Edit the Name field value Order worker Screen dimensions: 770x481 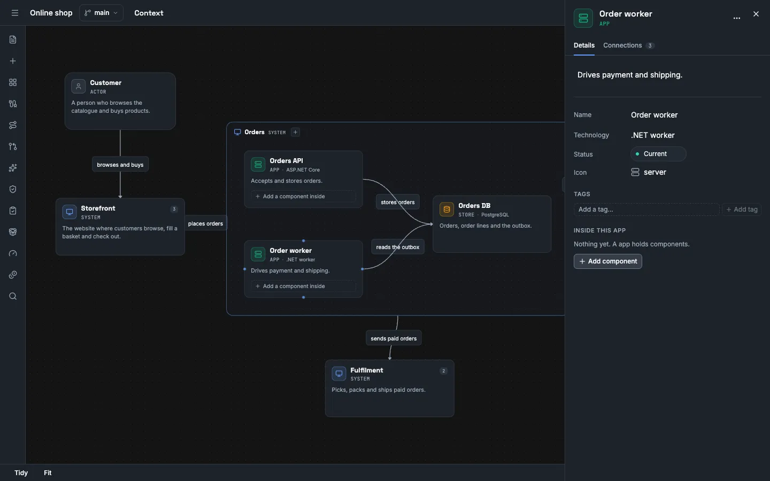pyautogui.click(x=654, y=115)
